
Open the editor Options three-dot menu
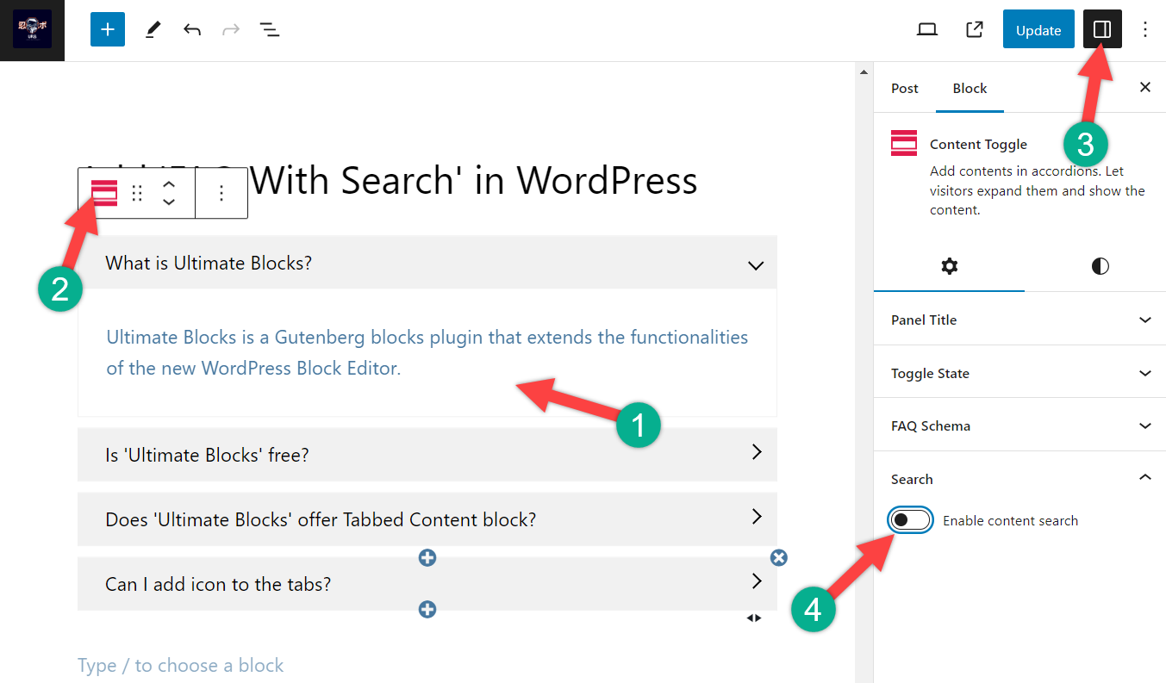pos(1145,30)
